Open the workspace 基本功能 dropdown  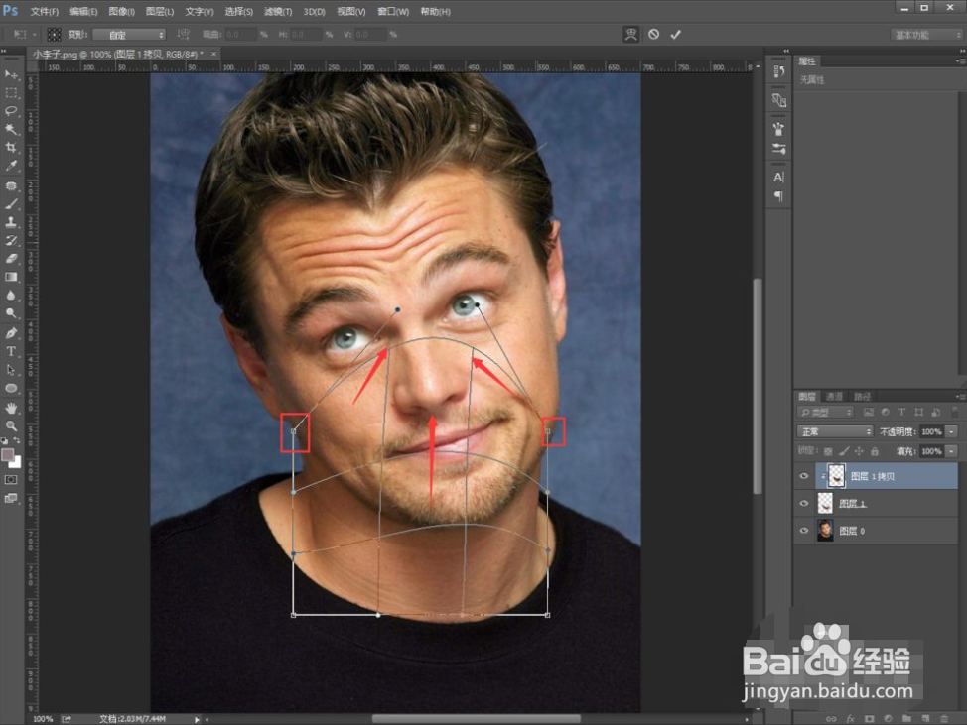coord(927,35)
